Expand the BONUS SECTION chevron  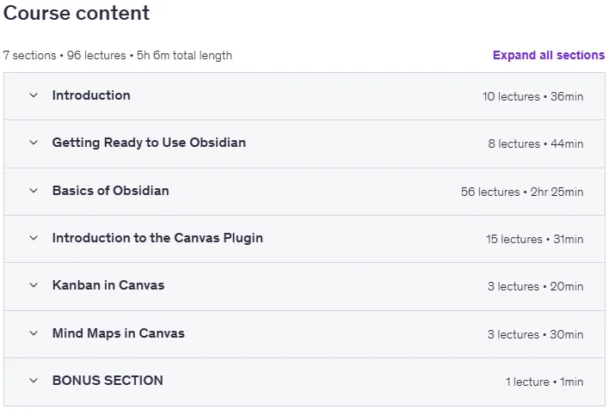point(34,381)
